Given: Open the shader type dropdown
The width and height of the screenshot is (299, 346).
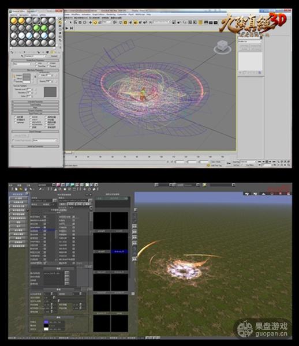Looking at the screenshot, I should coord(23,64).
